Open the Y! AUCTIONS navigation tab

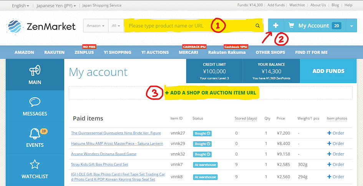(x=155, y=52)
